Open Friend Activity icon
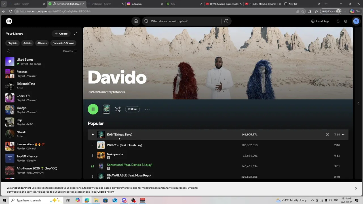363x204 pixels. pos(346,21)
